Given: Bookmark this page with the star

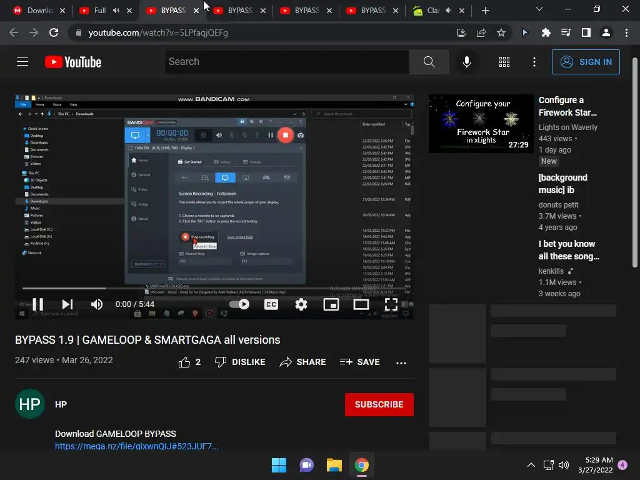Looking at the screenshot, I should coord(501,32).
